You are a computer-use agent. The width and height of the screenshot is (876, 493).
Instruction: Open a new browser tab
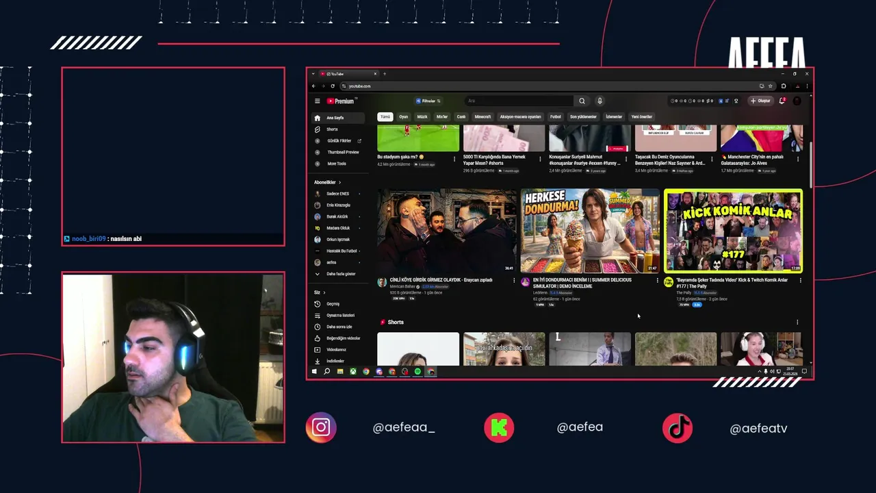385,74
